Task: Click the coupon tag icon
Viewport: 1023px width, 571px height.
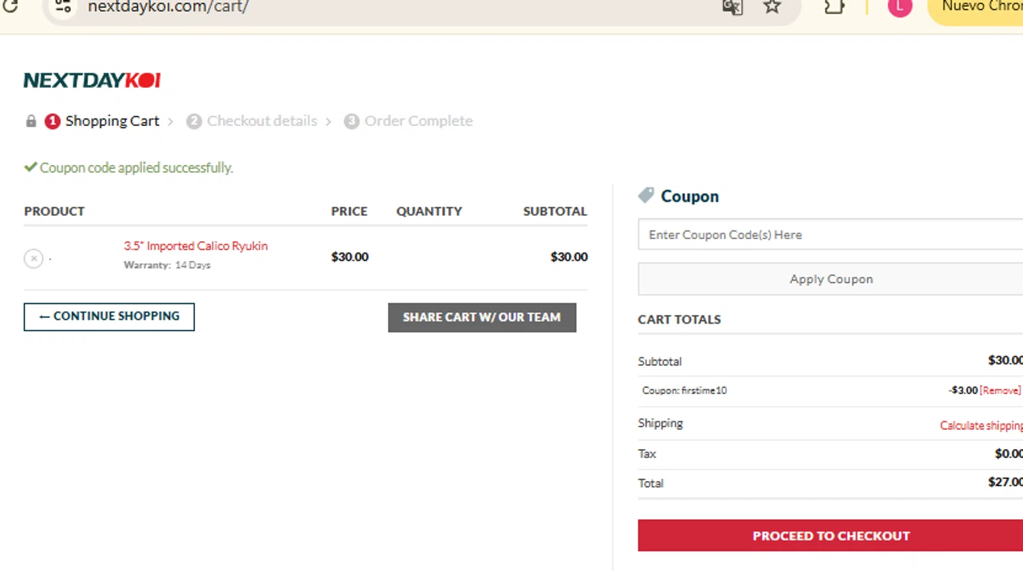Action: pyautogui.click(x=646, y=196)
